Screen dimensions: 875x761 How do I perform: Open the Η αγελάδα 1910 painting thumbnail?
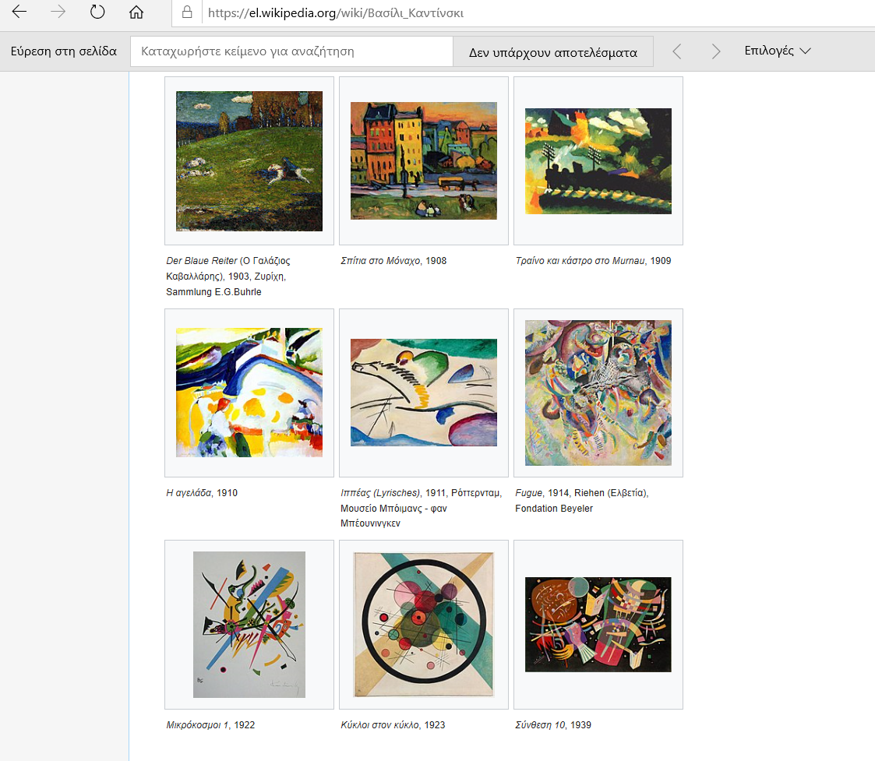pos(249,393)
